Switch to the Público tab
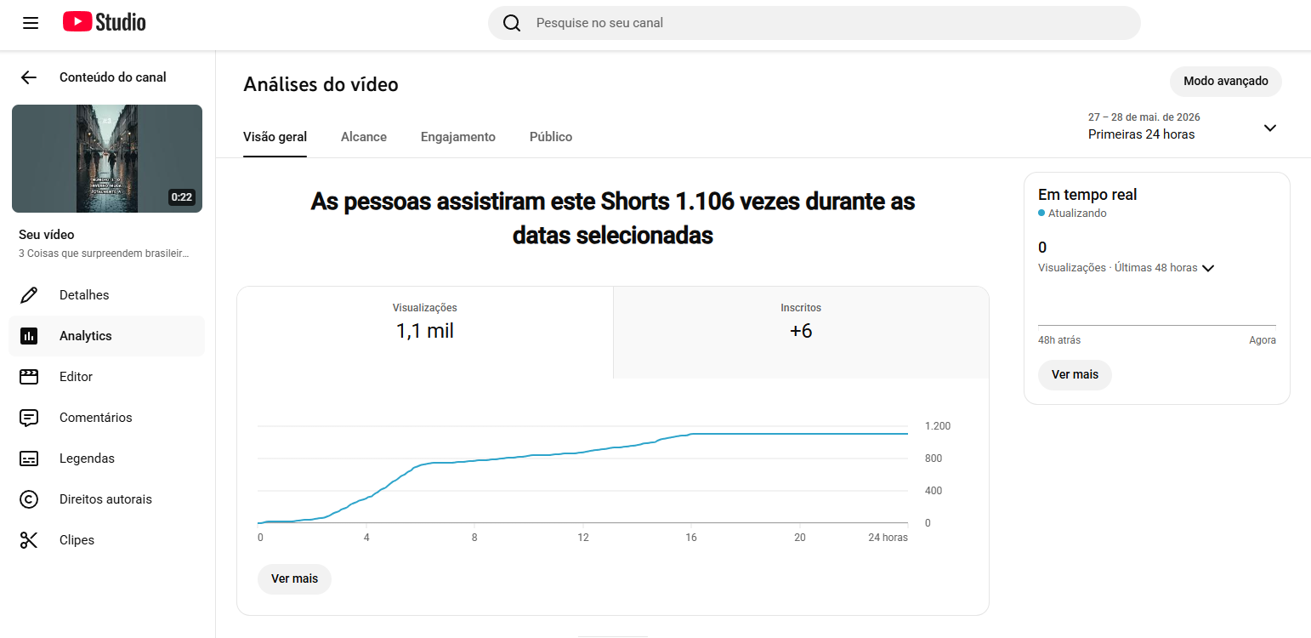The image size is (1311, 638). pyautogui.click(x=551, y=137)
